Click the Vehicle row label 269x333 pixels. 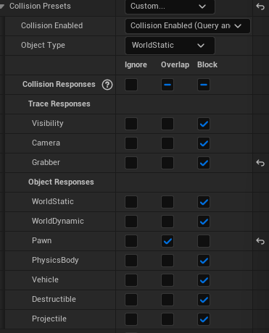pyautogui.click(x=45, y=279)
